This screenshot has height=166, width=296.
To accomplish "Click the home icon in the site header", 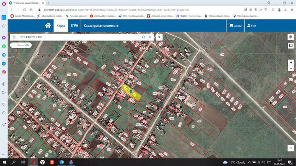I will 48,25.
